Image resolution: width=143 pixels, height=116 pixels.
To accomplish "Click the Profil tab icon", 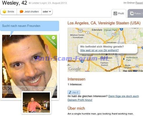I will pos(115,13).
